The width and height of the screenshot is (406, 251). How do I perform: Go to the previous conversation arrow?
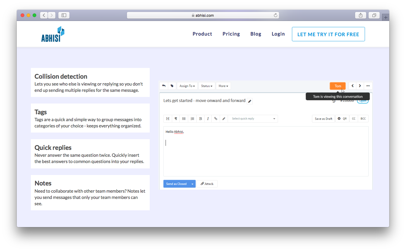tap(352, 86)
